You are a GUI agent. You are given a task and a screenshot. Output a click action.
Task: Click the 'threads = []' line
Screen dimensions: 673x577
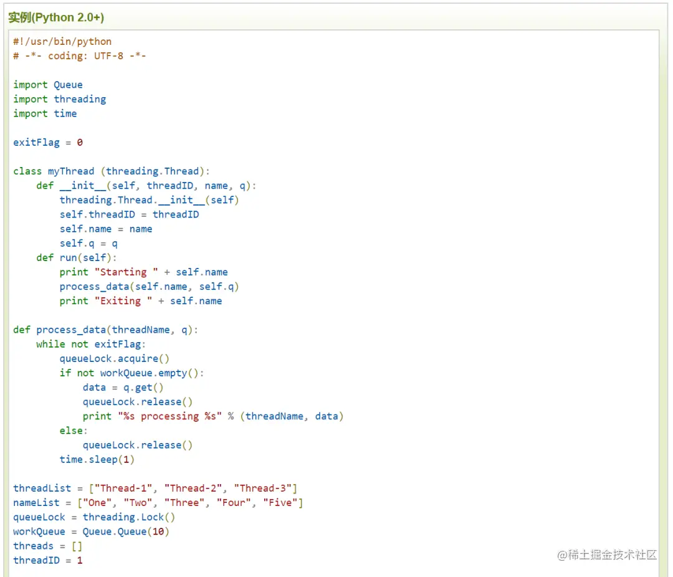tap(47, 546)
